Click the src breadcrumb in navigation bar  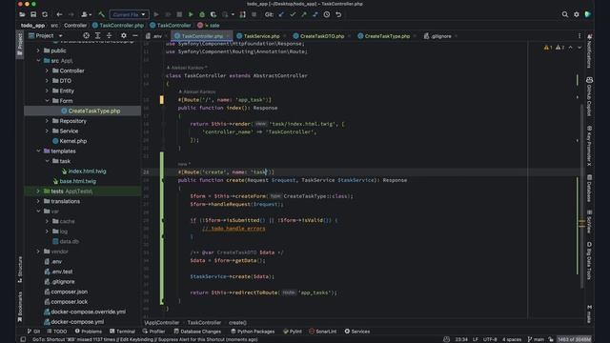[54, 26]
